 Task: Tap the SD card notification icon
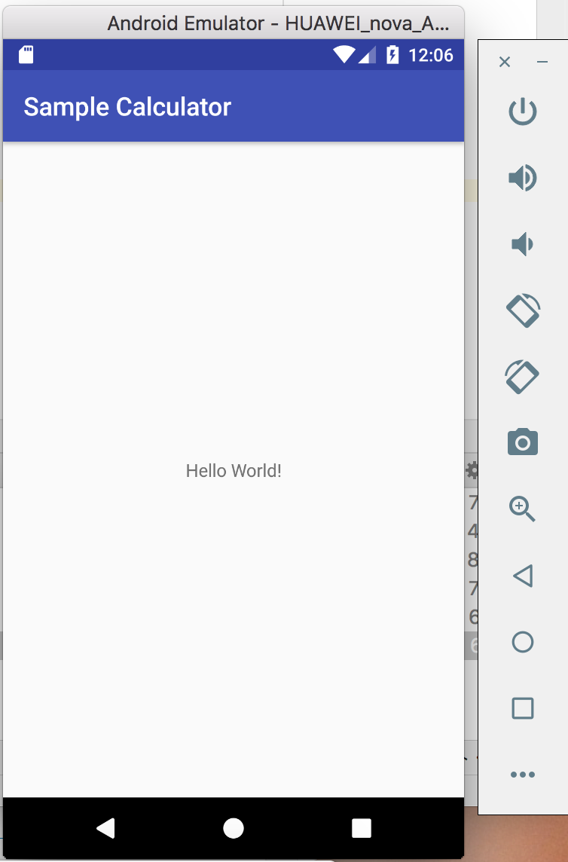coord(26,55)
